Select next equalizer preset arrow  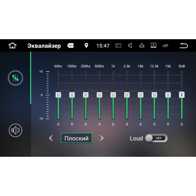tap(102, 138)
